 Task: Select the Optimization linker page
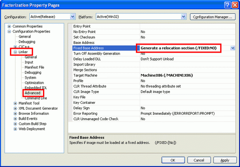click(x=34, y=83)
